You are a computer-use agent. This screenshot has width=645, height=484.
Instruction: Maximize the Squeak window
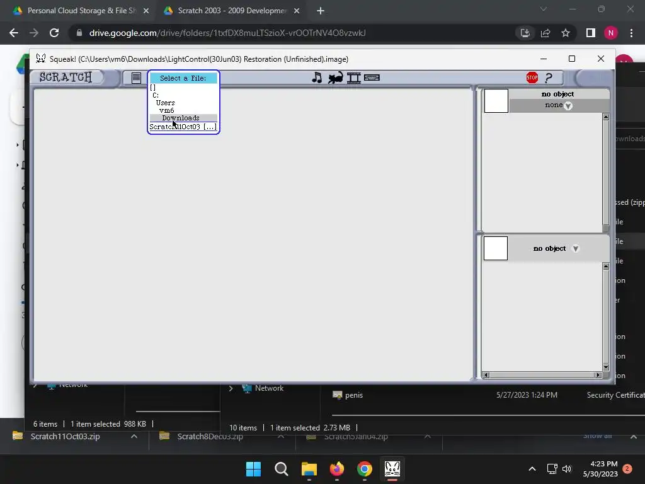572,59
